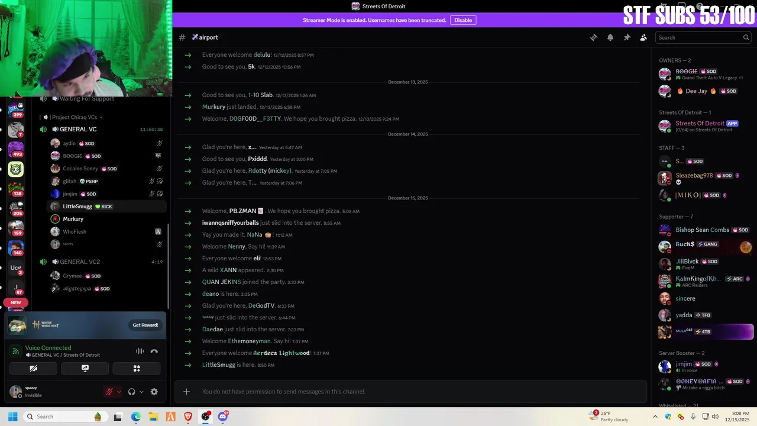The width and height of the screenshot is (757, 426).
Task: Click the Voice Connected status text
Action: click(48, 348)
